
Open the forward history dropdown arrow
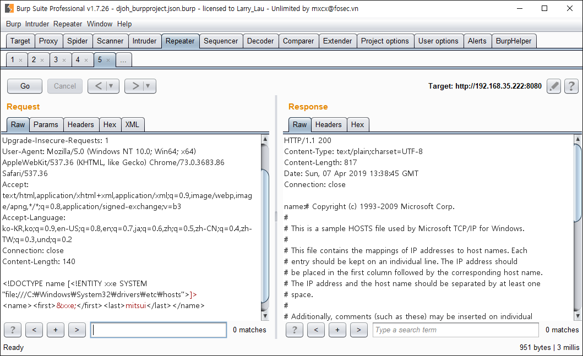148,86
